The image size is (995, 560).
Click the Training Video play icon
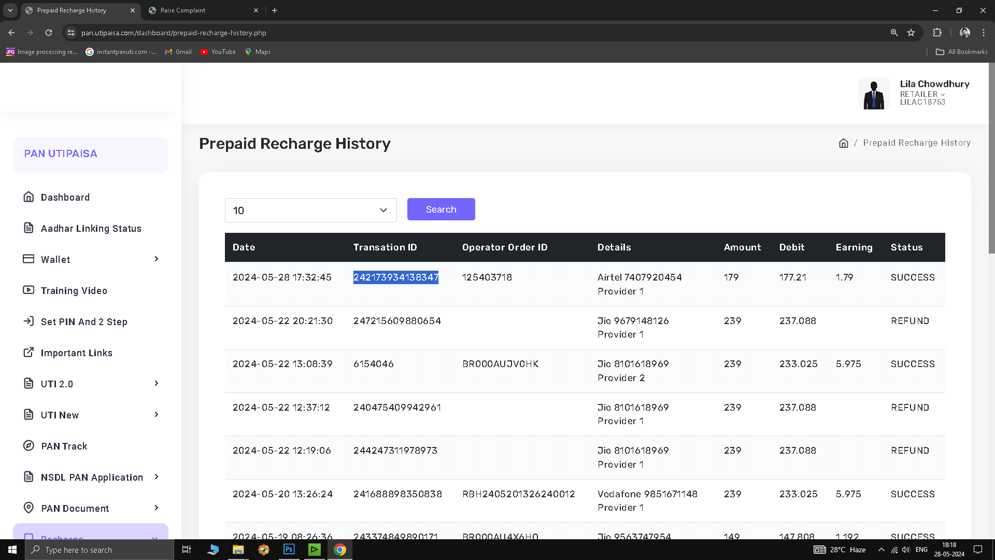[x=29, y=290]
